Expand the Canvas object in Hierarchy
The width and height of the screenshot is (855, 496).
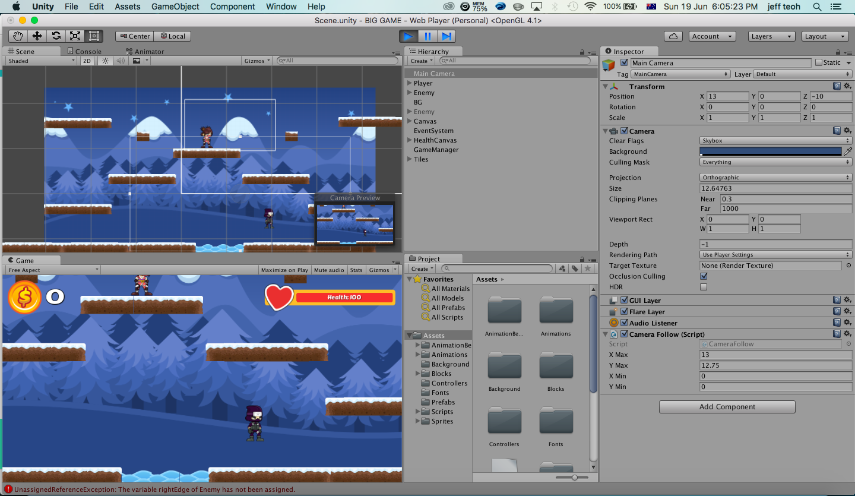[410, 121]
